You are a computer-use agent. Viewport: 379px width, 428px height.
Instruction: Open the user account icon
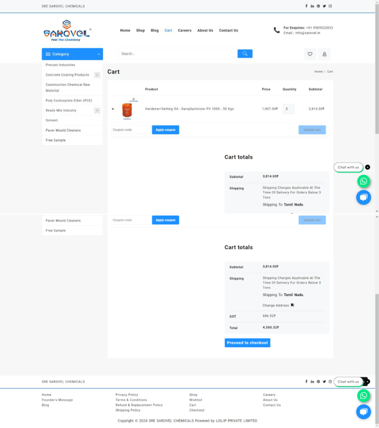click(324, 54)
